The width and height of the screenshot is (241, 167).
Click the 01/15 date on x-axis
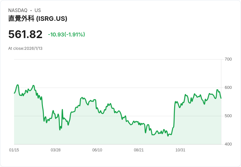pyautogui.click(x=14, y=150)
